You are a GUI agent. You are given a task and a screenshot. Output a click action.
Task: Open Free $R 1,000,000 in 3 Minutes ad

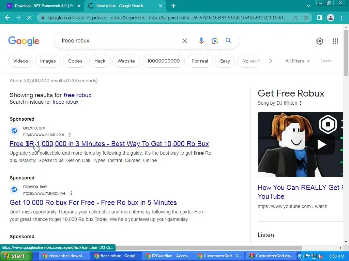point(109,144)
